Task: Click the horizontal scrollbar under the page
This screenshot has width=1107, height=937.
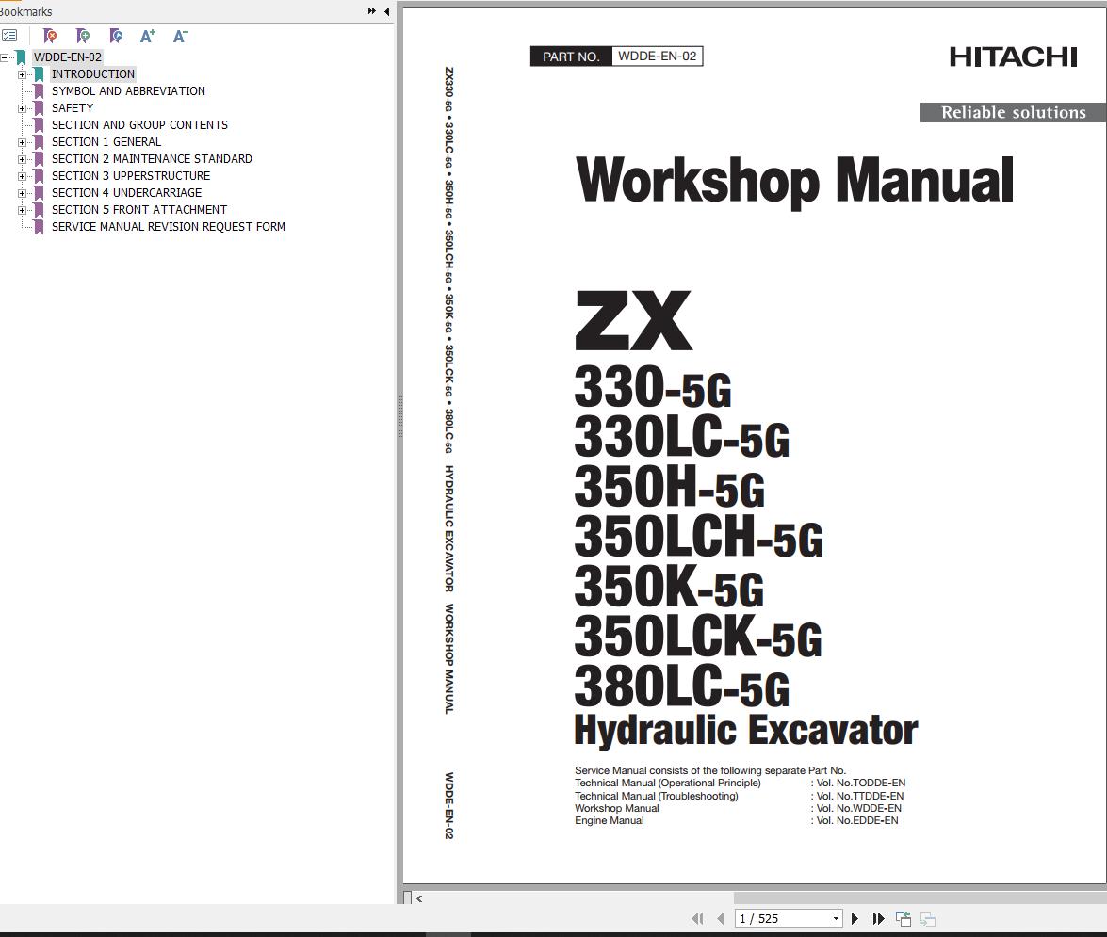Action: (920, 898)
